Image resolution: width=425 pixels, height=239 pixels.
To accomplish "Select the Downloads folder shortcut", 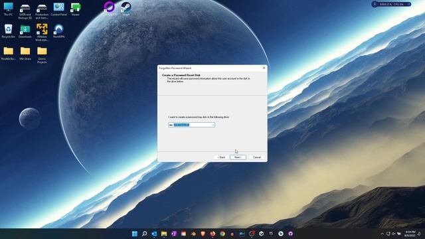I will tap(25, 31).
